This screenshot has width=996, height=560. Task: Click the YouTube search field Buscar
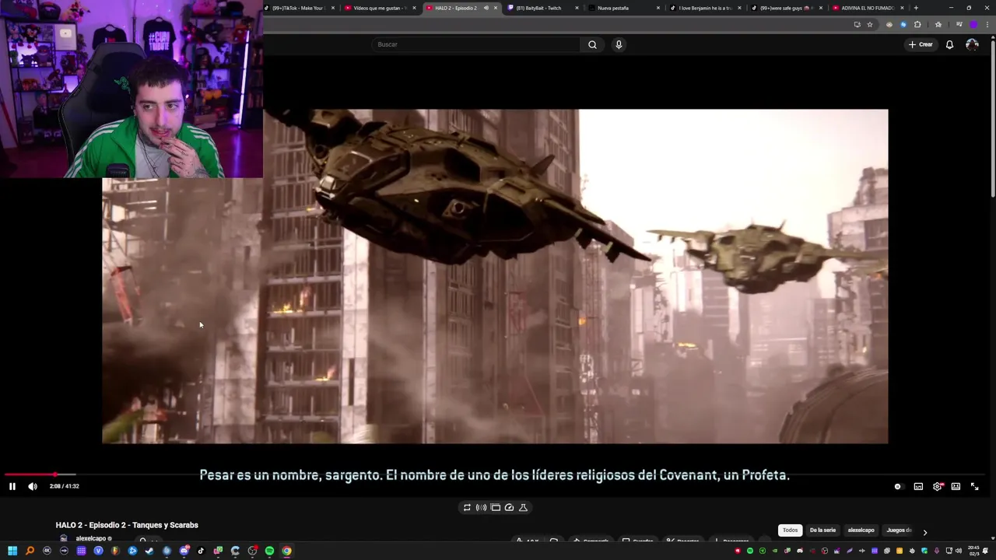475,44
